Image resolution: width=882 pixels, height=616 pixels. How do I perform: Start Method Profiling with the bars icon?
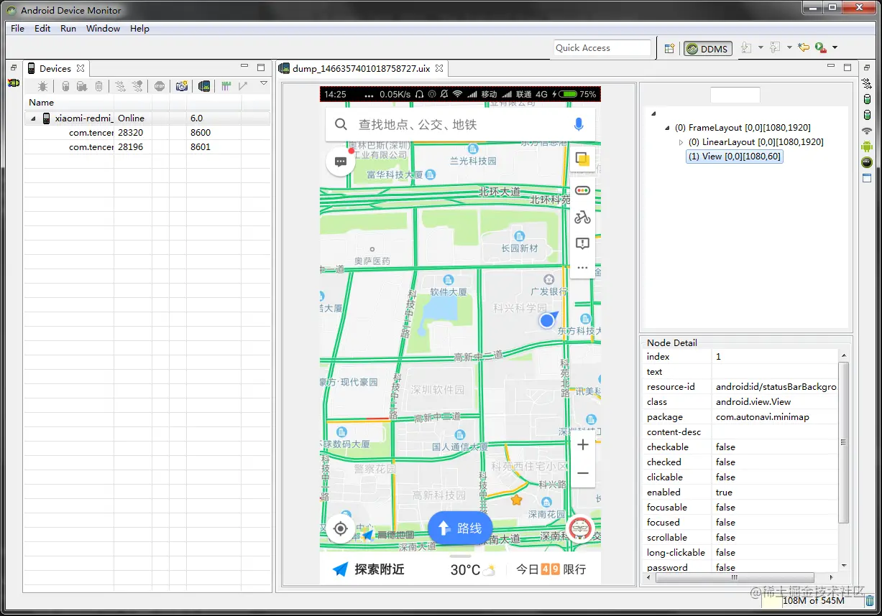226,85
